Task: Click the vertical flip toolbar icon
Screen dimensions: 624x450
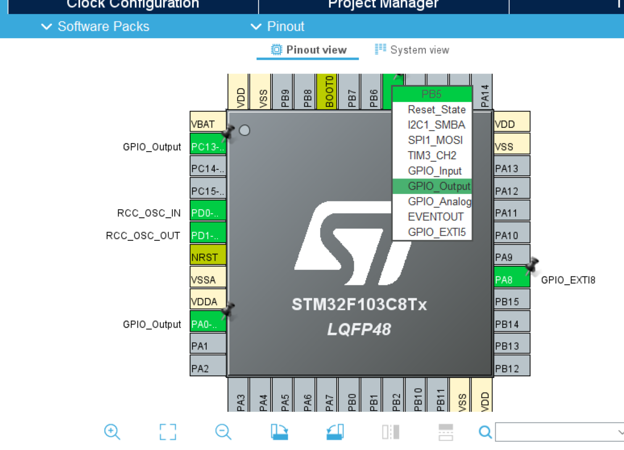Action: point(390,432)
